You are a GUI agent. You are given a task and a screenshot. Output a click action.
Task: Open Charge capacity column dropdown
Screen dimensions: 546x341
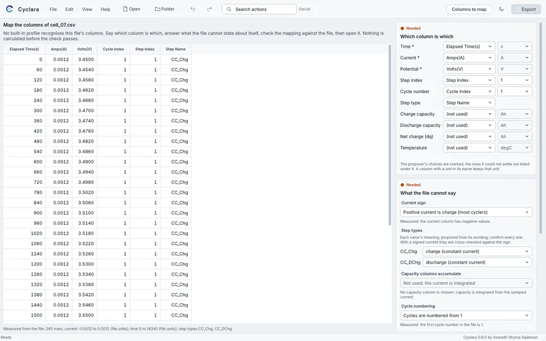(x=469, y=114)
